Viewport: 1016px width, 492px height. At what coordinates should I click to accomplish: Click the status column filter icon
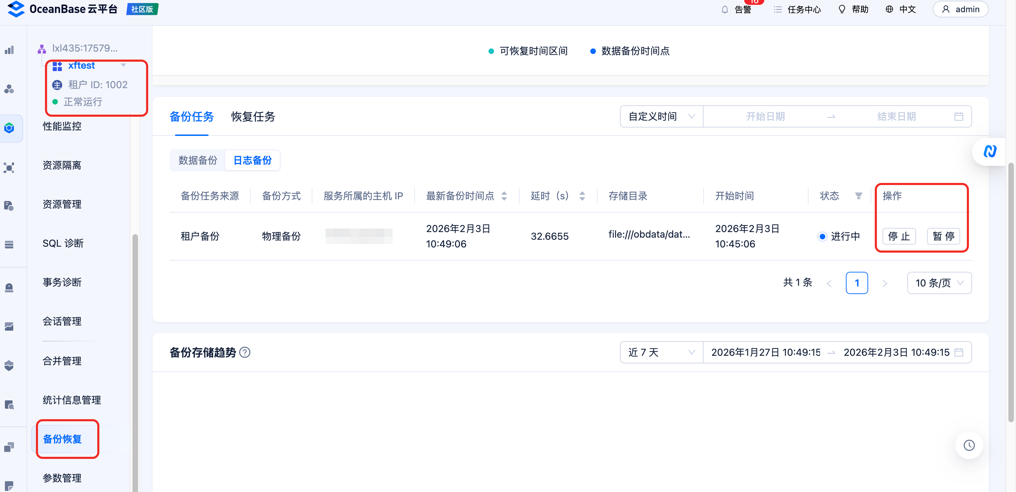(858, 195)
